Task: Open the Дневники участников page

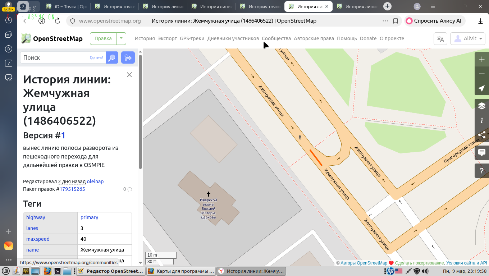Action: pos(233,38)
